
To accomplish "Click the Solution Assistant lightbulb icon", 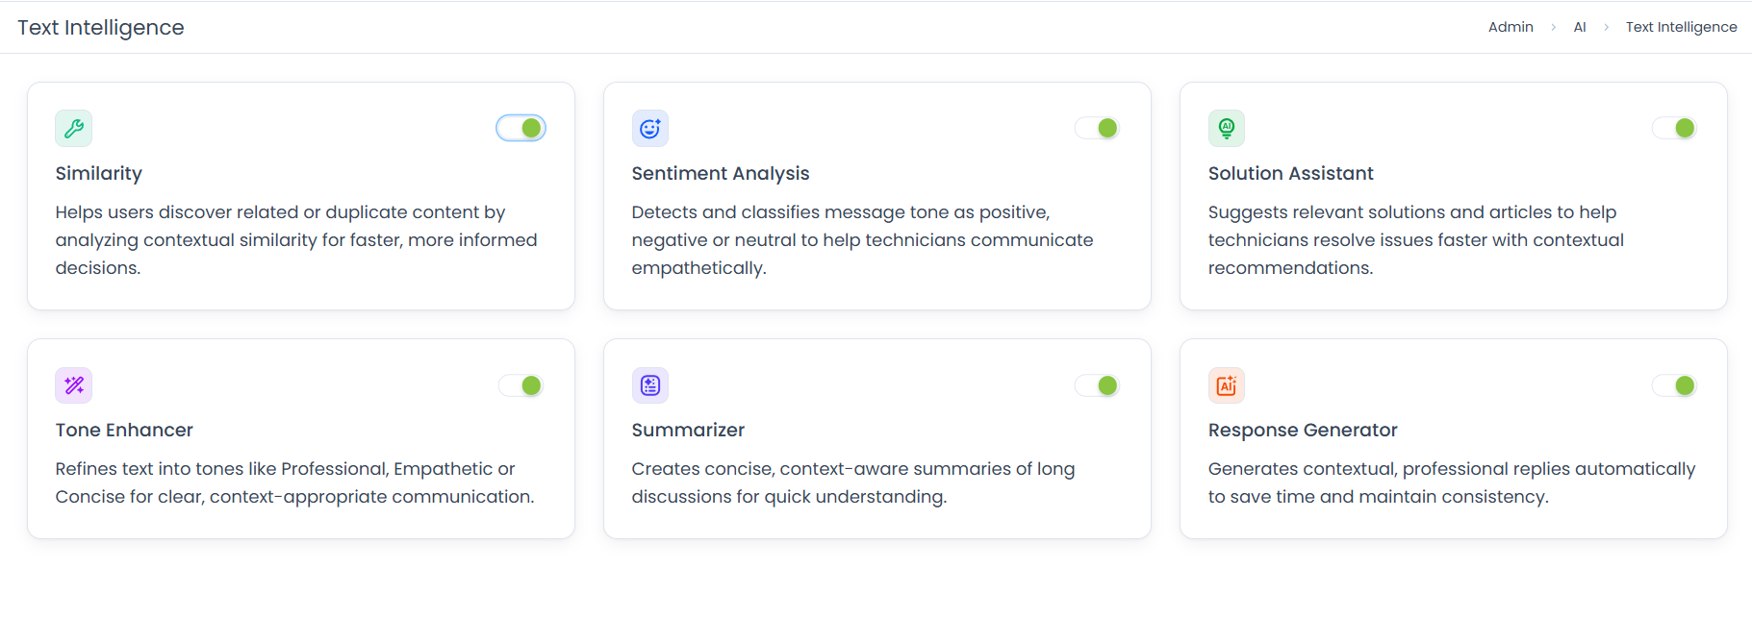I will [x=1227, y=129].
